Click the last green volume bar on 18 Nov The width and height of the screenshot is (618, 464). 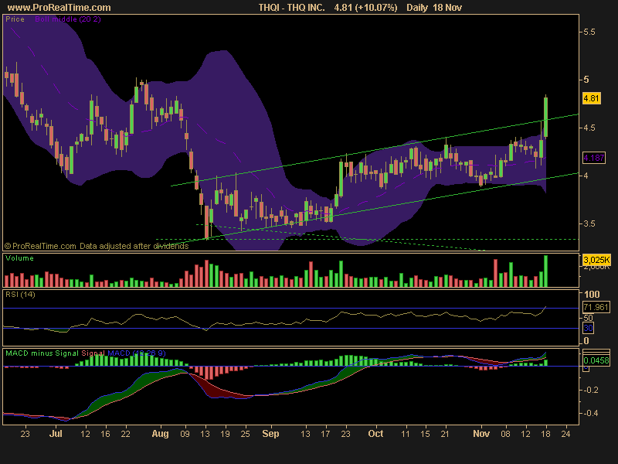pyautogui.click(x=546, y=271)
